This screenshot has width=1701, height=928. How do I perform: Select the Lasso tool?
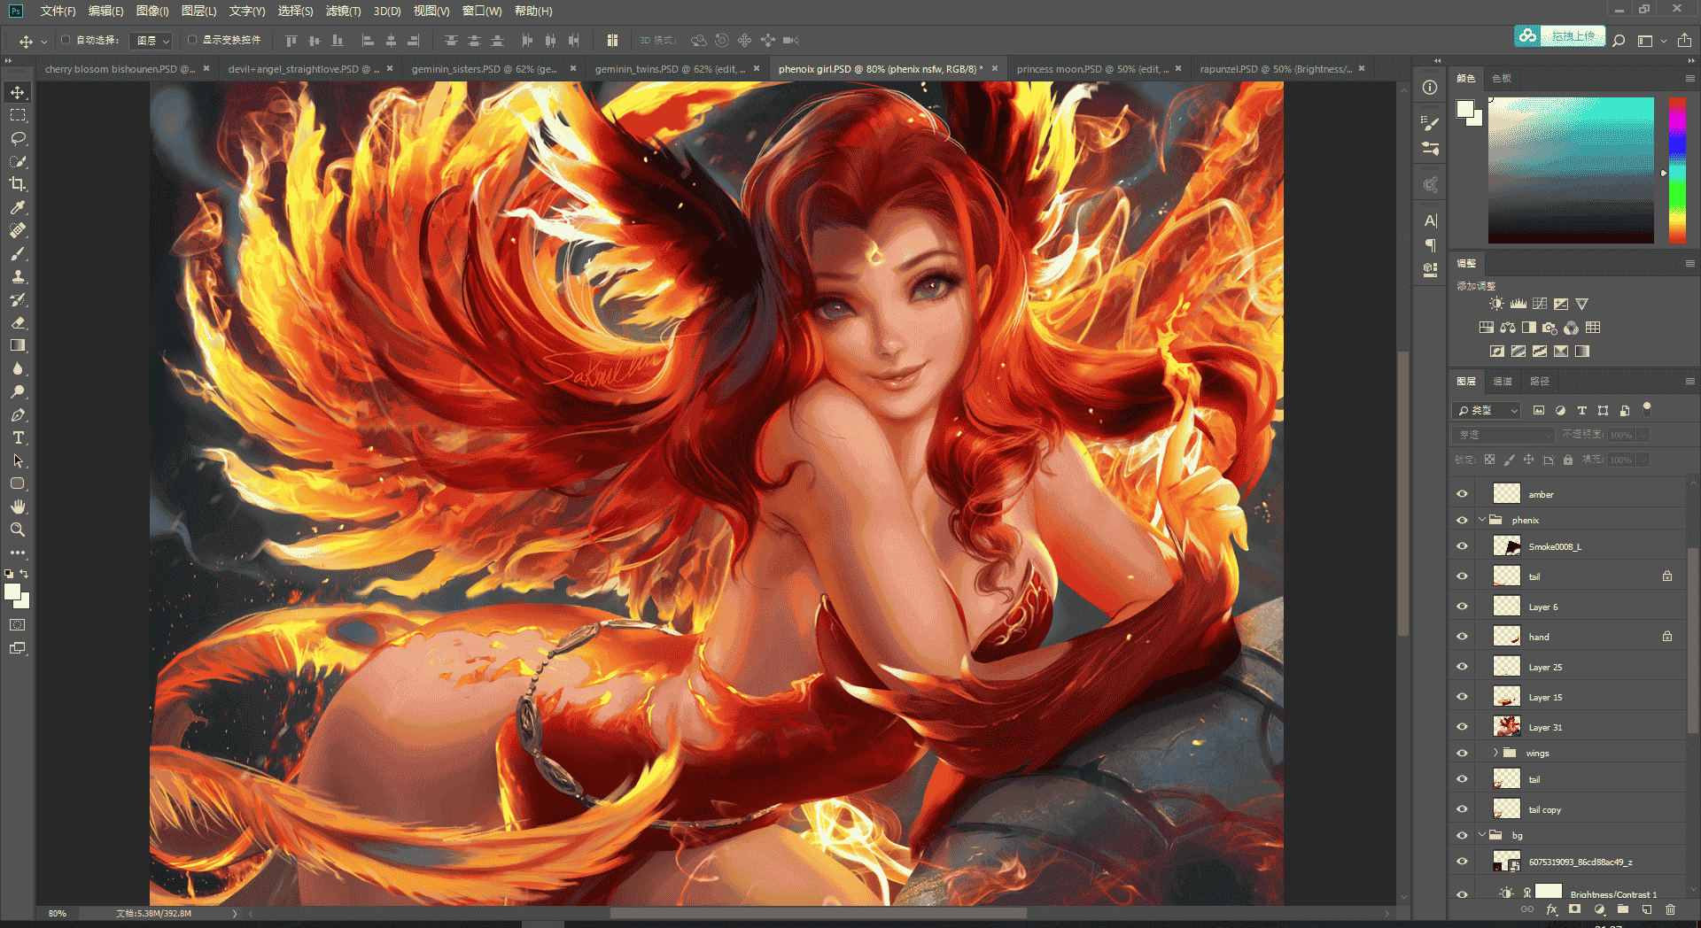pos(18,138)
